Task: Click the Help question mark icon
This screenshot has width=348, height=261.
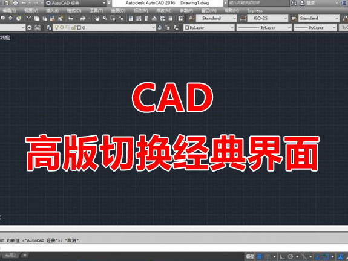Action: click(x=180, y=18)
